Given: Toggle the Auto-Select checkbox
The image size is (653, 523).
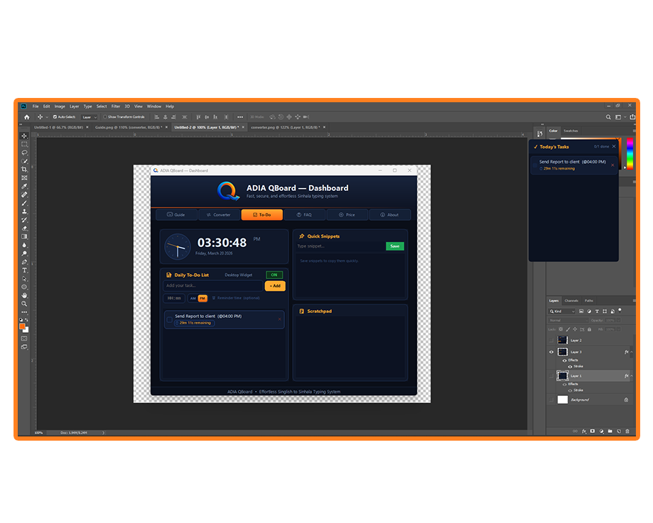Looking at the screenshot, I should [x=55, y=117].
